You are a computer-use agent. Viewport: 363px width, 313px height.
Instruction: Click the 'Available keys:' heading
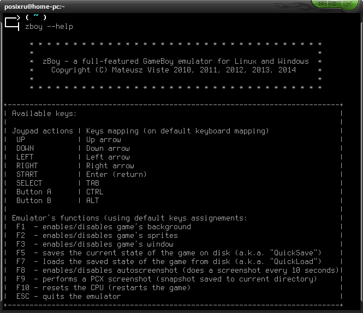pyautogui.click(x=44, y=114)
